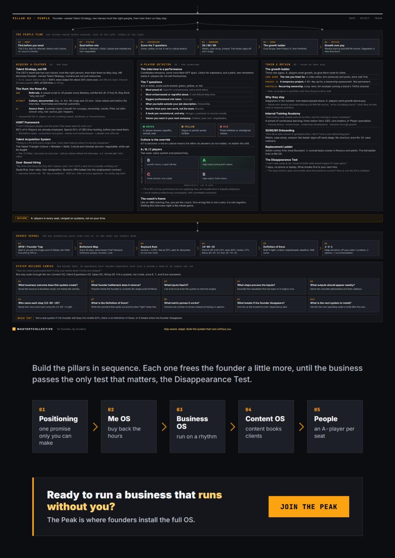Click the OUTCOME label tag
395x558 pixels.
click(22, 218)
